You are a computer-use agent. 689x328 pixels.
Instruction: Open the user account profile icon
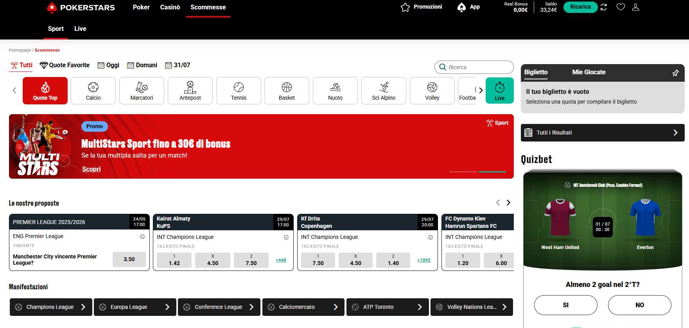tap(636, 7)
